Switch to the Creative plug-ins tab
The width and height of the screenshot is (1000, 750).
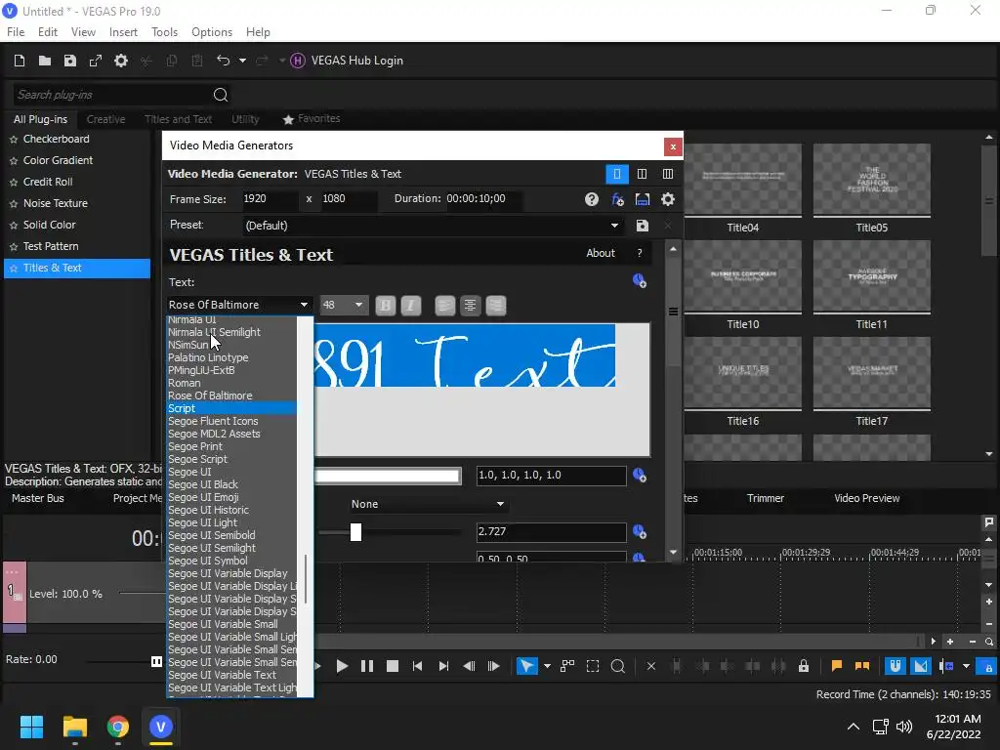coord(105,119)
